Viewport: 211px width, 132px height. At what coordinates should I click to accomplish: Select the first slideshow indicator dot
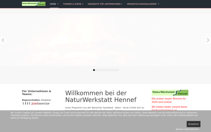[94, 70]
